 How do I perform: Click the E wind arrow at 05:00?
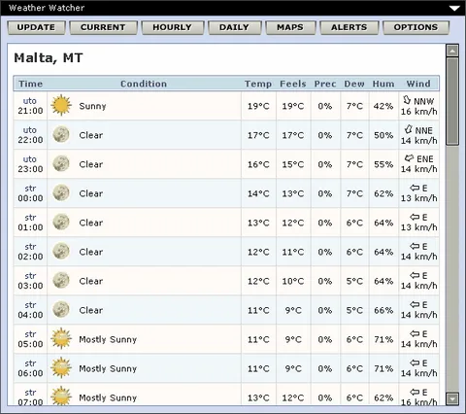(x=415, y=333)
